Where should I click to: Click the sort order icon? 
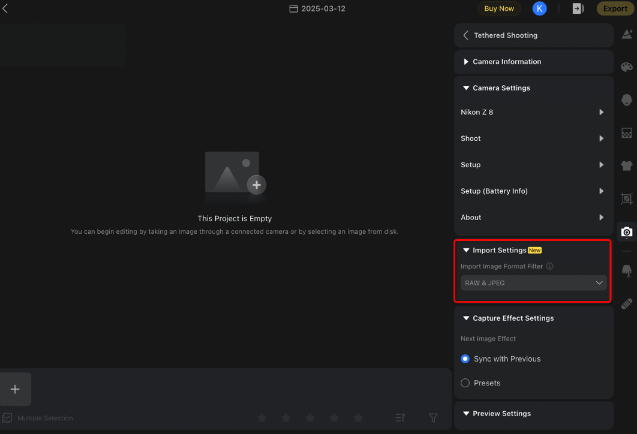[401, 418]
